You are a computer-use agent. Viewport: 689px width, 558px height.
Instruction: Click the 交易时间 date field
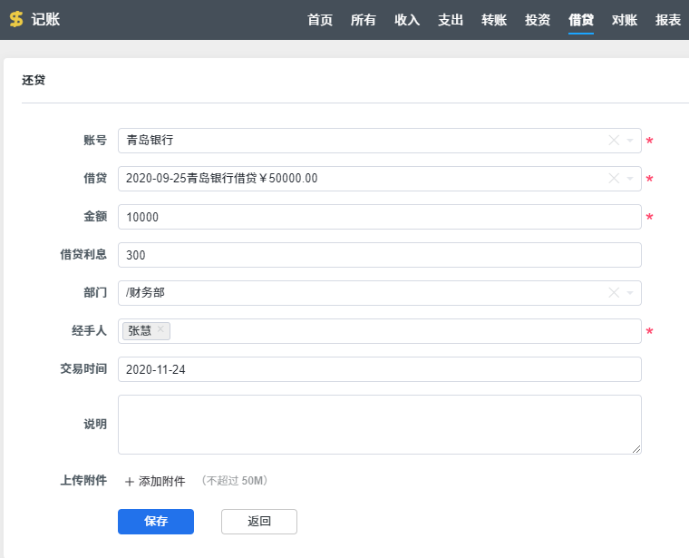379,369
